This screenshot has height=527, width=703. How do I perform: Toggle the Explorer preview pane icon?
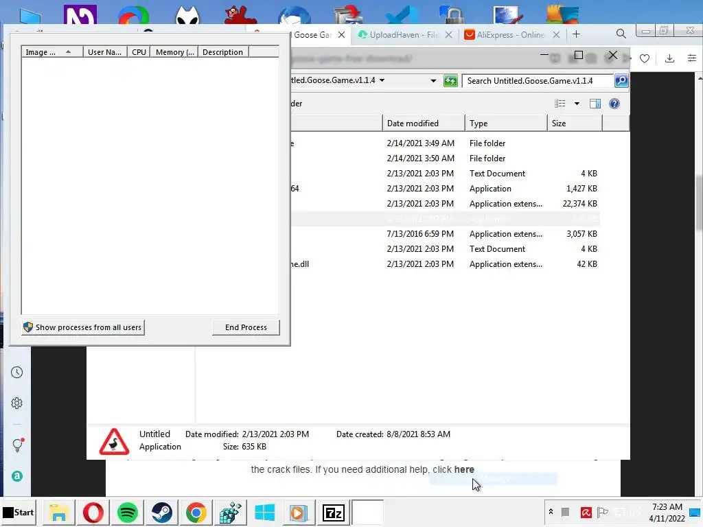click(595, 104)
